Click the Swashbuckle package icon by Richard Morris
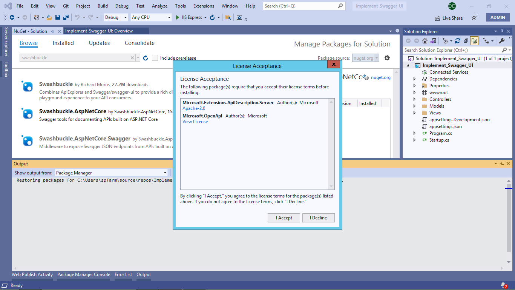Image resolution: width=515 pixels, height=290 pixels. point(27,86)
